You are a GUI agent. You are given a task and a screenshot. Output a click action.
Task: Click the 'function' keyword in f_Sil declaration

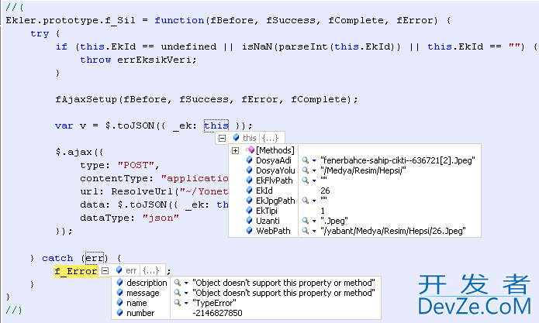pos(179,20)
